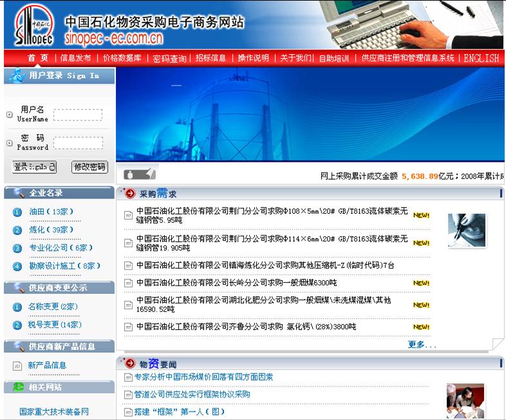Open 长岭分公司 一般烟煤6300吨 listing
506x420 pixels.
tap(236, 283)
